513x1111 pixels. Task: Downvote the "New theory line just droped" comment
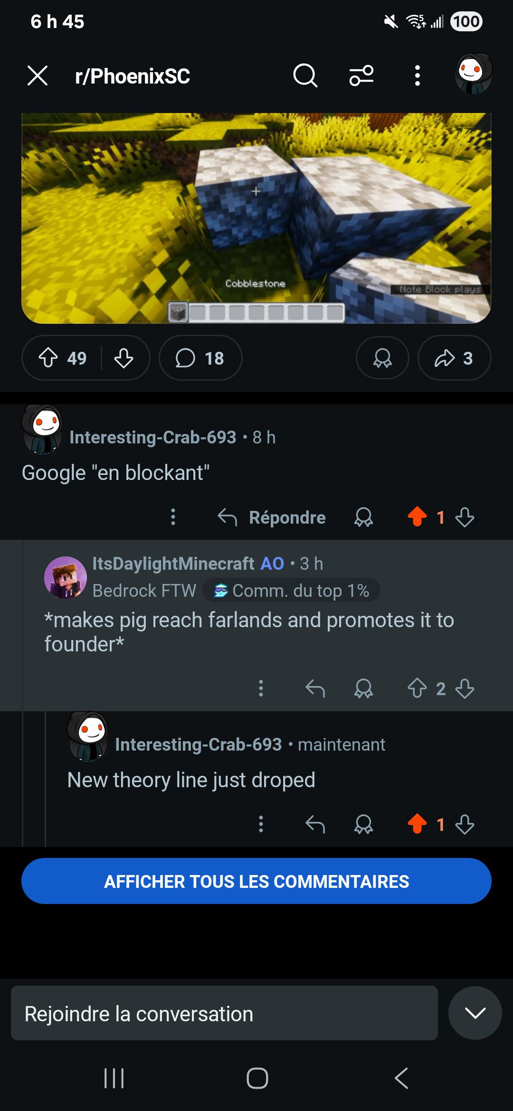(465, 824)
